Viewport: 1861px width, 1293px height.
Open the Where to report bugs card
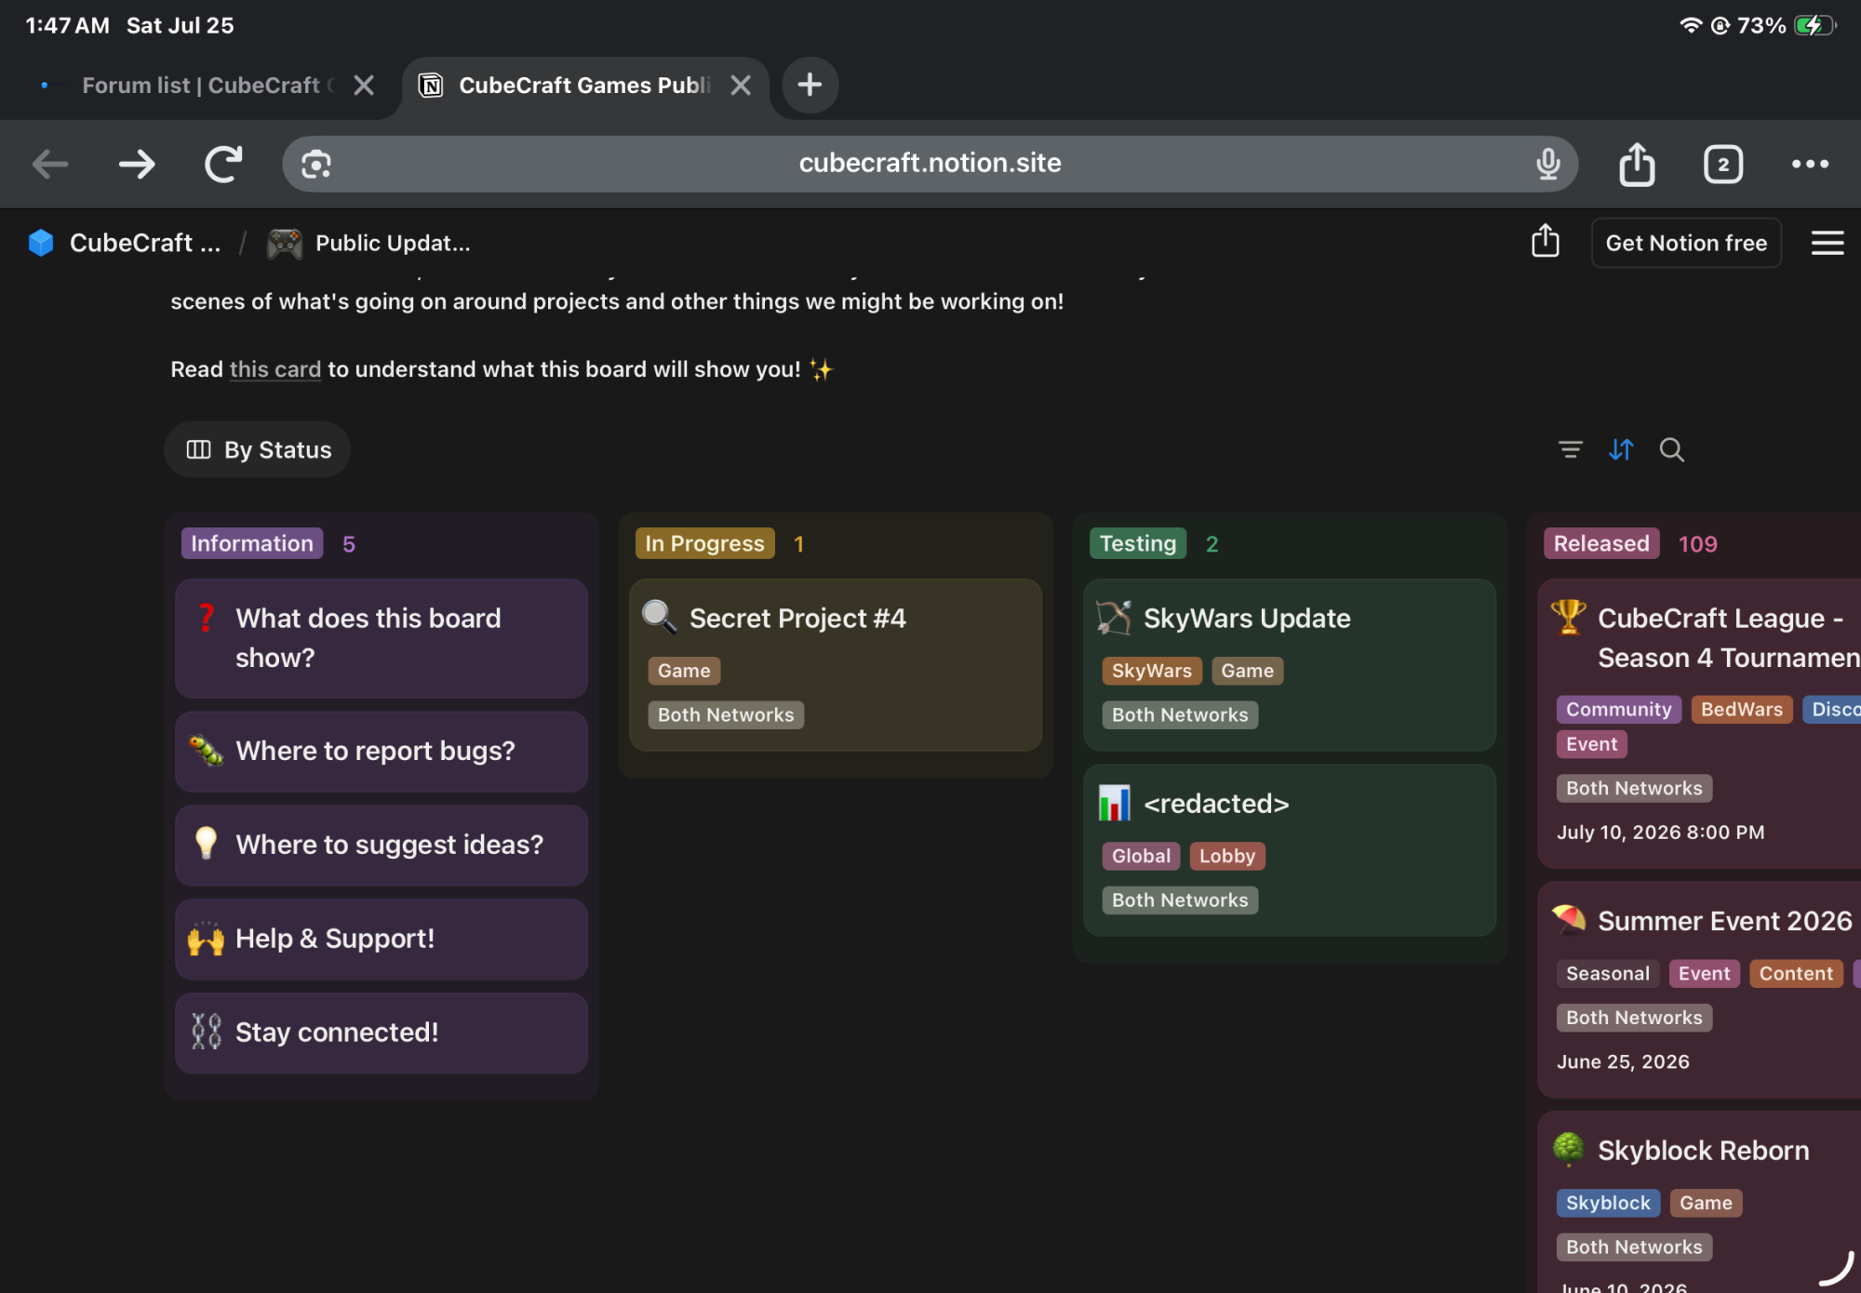(382, 751)
